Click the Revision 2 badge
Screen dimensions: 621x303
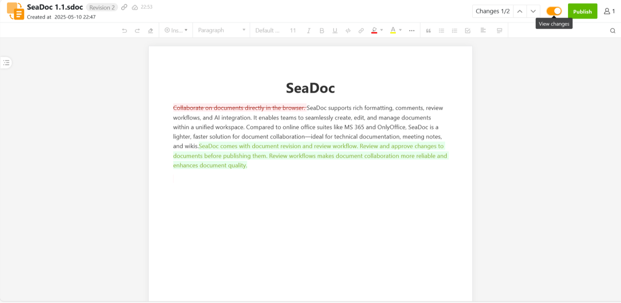click(x=102, y=7)
